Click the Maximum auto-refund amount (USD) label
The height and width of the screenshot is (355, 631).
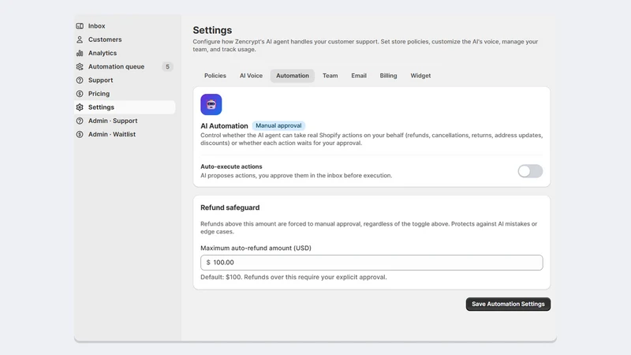point(256,248)
